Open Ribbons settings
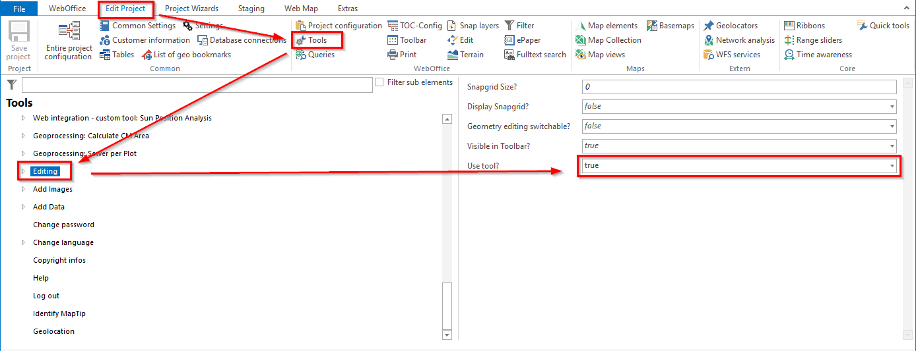 [x=804, y=26]
